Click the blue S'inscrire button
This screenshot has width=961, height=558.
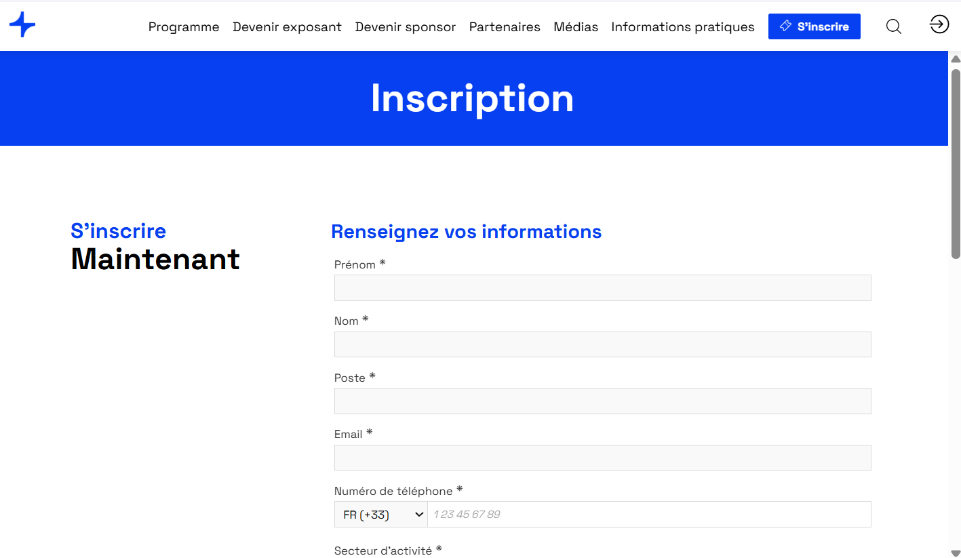[x=815, y=26]
